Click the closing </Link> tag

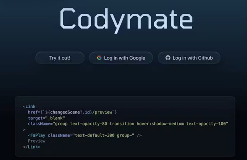click(x=31, y=147)
